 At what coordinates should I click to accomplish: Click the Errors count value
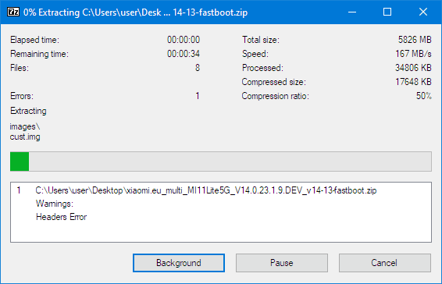coord(198,96)
